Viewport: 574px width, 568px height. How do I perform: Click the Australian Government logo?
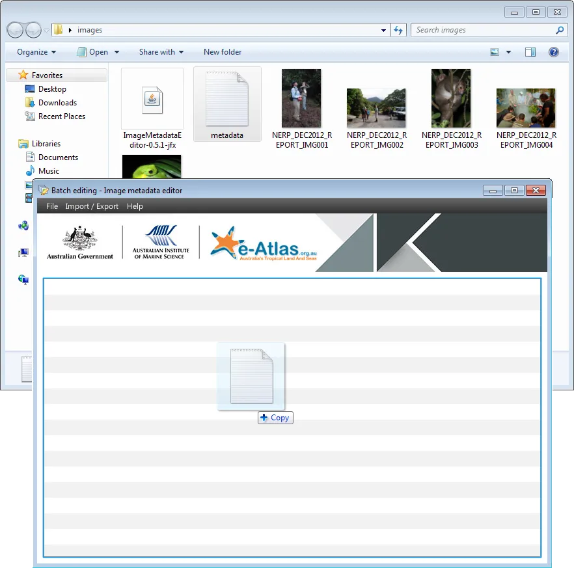pos(80,243)
